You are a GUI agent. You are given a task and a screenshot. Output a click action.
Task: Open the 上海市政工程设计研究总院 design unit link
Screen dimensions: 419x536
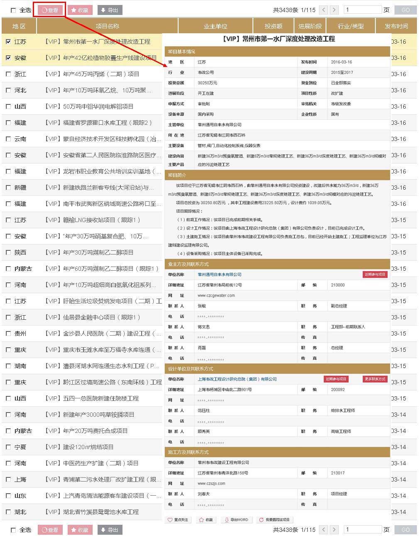(x=237, y=379)
